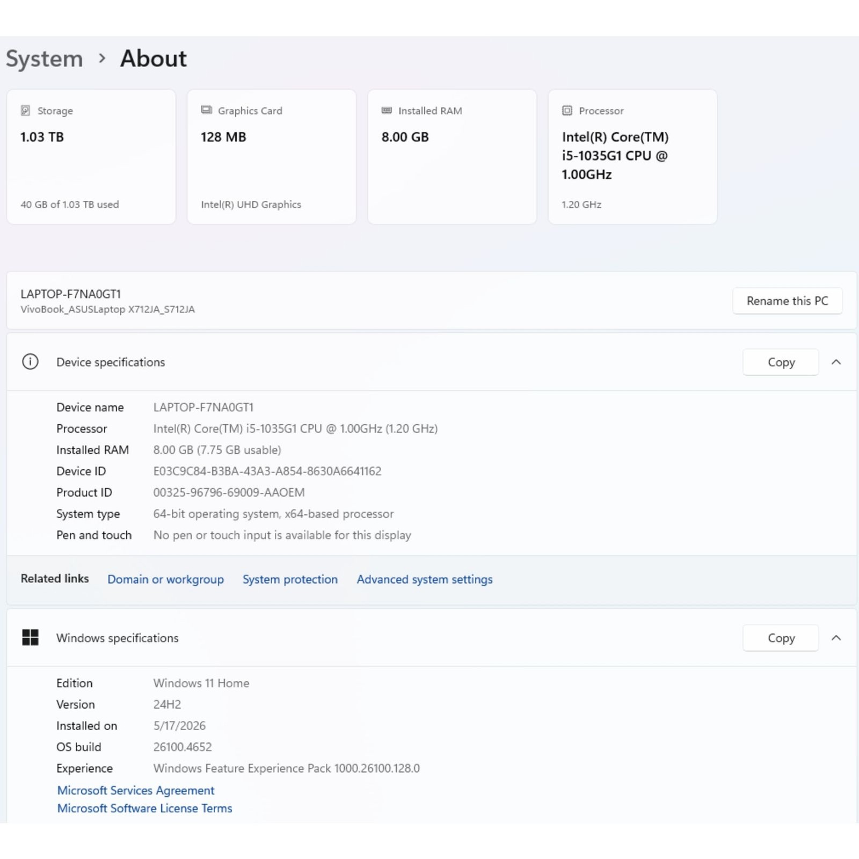Open Advanced system settings link
The width and height of the screenshot is (859, 859).
[425, 579]
